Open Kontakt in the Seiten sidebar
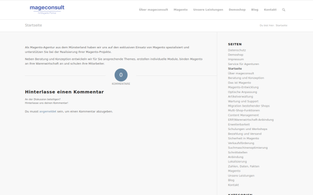The height and width of the screenshot is (195, 313). [233, 185]
